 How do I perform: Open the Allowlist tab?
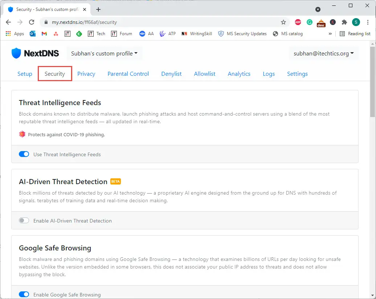point(205,74)
